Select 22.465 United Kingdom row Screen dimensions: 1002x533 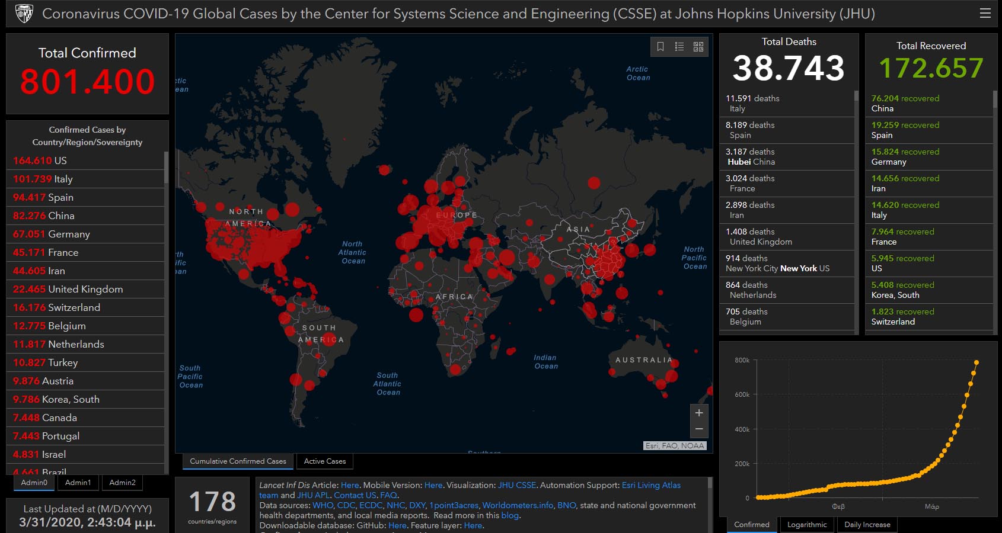click(85, 289)
